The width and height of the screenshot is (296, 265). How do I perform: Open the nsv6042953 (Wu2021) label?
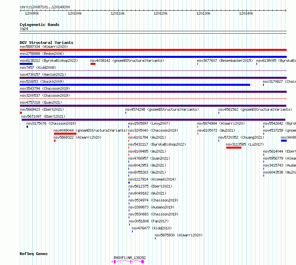[x=147, y=165]
